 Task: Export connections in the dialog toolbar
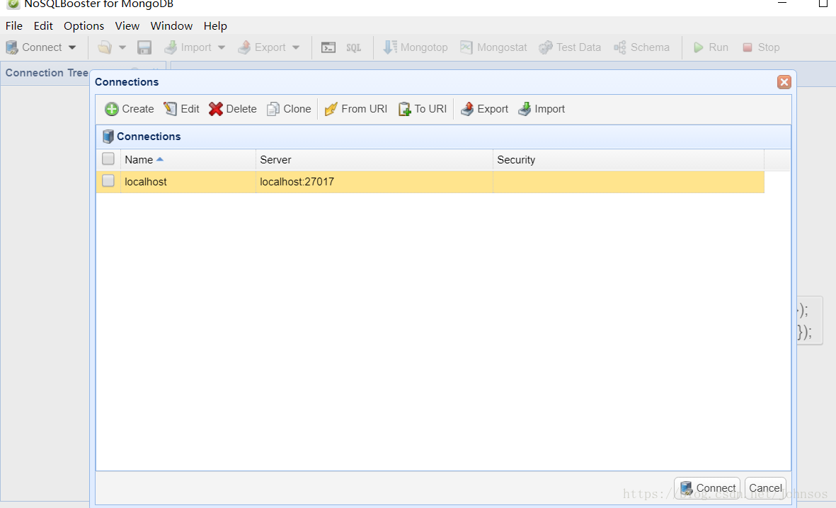[x=484, y=109]
